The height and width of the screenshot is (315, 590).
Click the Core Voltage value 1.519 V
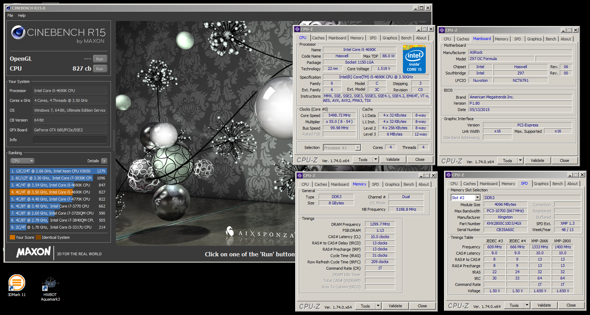point(384,69)
